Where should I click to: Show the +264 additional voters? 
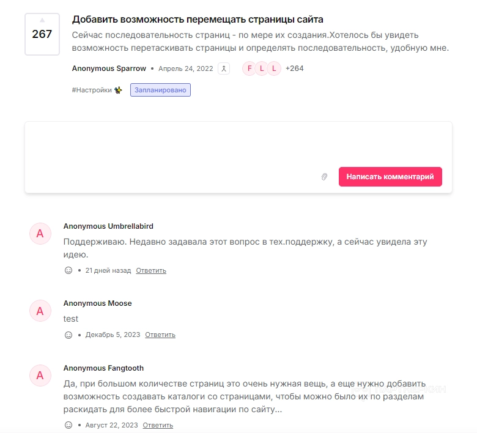tap(294, 68)
